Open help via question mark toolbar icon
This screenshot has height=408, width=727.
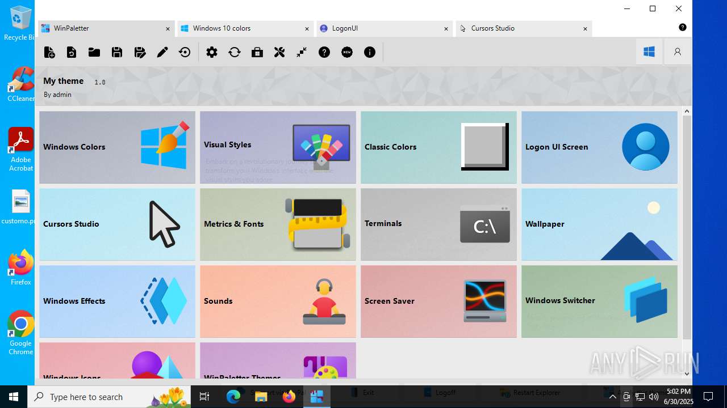coord(324,52)
